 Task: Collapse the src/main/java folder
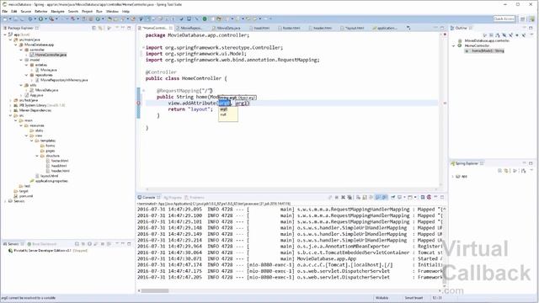[10, 40]
